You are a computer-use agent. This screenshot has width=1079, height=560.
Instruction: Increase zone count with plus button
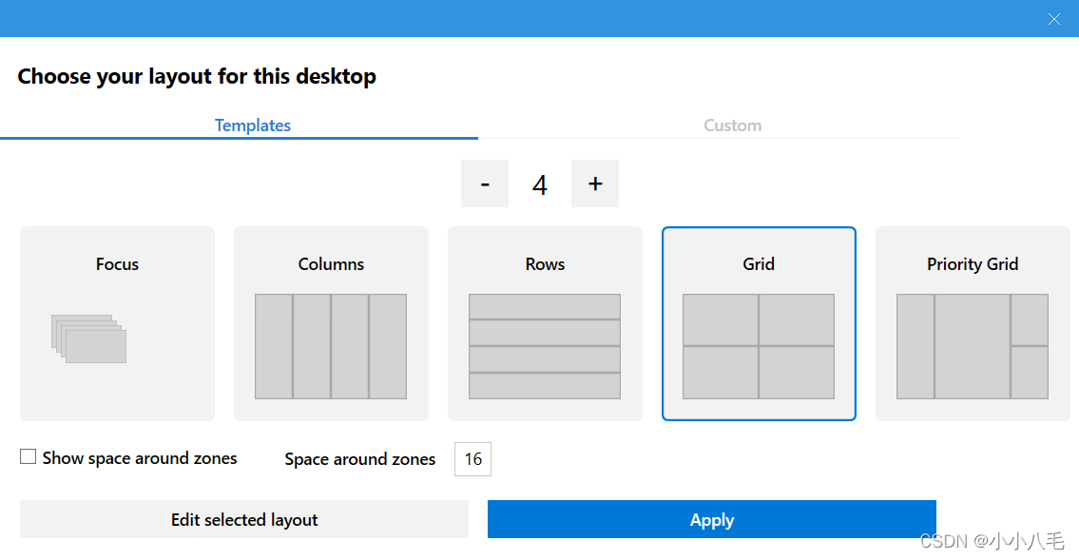(595, 183)
